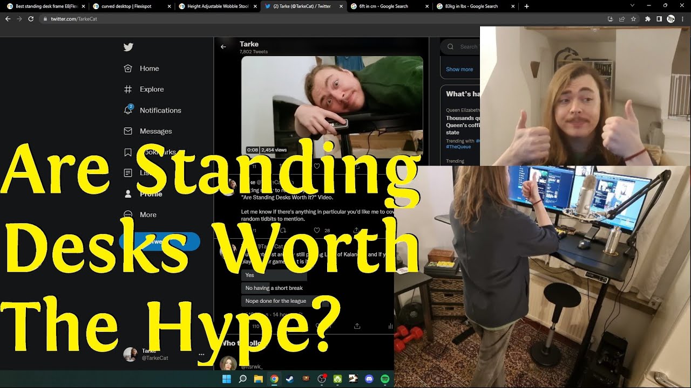Click the Twitter bird logo

128,47
